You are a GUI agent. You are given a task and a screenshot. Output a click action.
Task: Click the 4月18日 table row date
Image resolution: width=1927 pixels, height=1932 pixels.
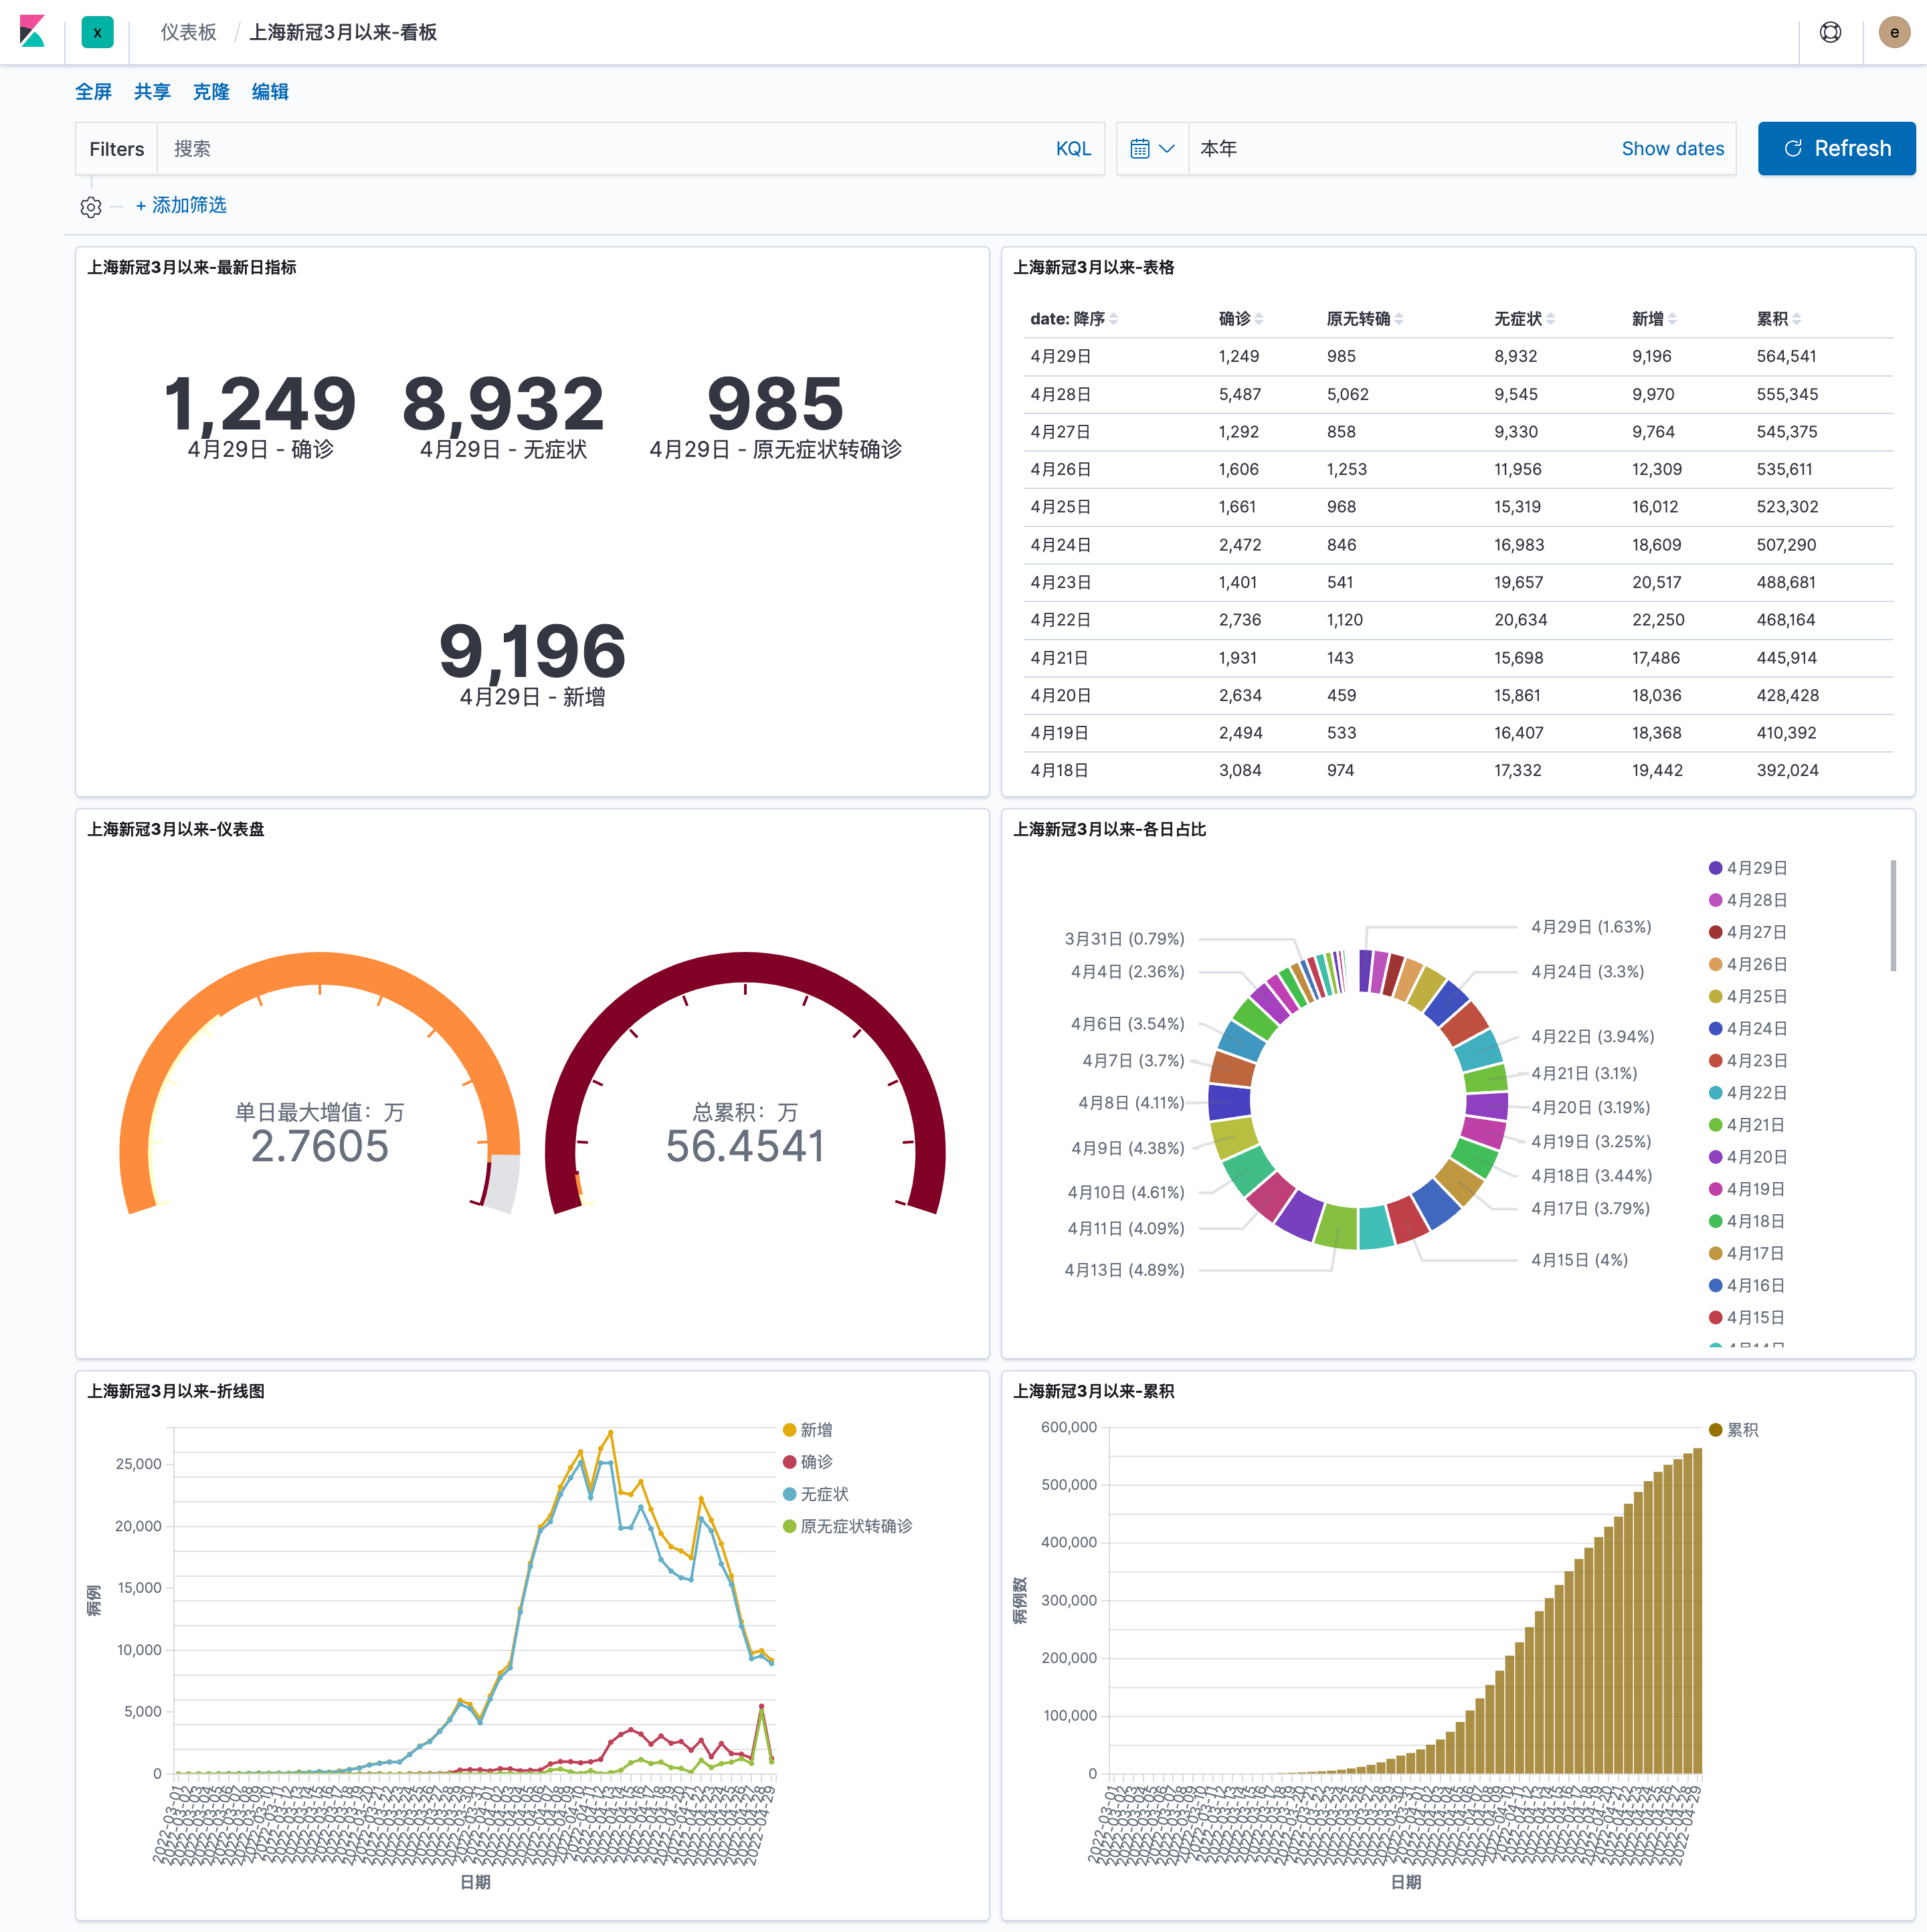point(1059,770)
